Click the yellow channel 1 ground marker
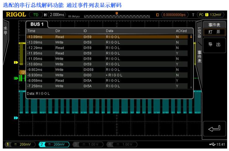This screenshot has height=151, width=229. (15, 63)
